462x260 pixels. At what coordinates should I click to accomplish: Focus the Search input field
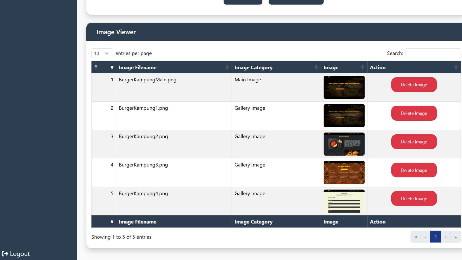pyautogui.click(x=433, y=53)
